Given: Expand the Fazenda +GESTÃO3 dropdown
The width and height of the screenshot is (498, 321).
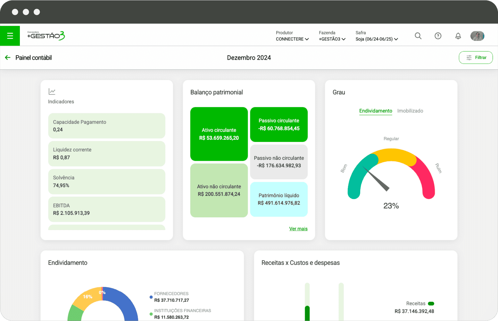Looking at the screenshot, I should pos(332,39).
